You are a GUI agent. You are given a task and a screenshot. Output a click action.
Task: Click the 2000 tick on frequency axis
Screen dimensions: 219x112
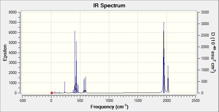tap(166, 100)
